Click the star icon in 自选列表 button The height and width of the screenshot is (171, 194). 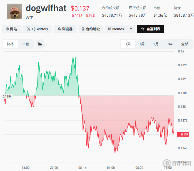pos(143,29)
